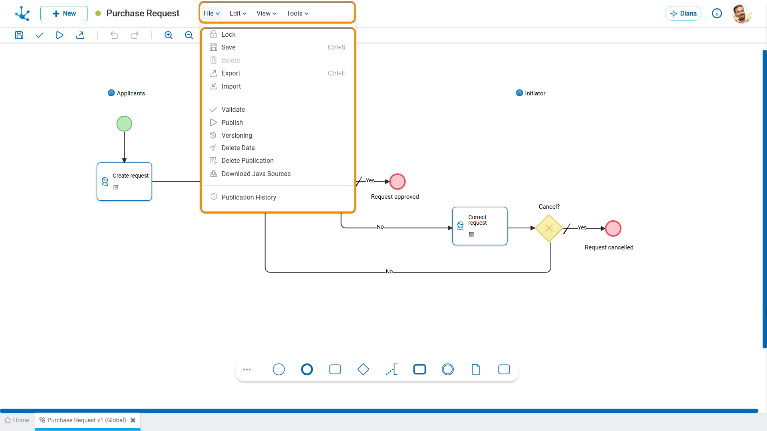The image size is (767, 431).
Task: Click the undo arrow icon
Action: click(114, 35)
